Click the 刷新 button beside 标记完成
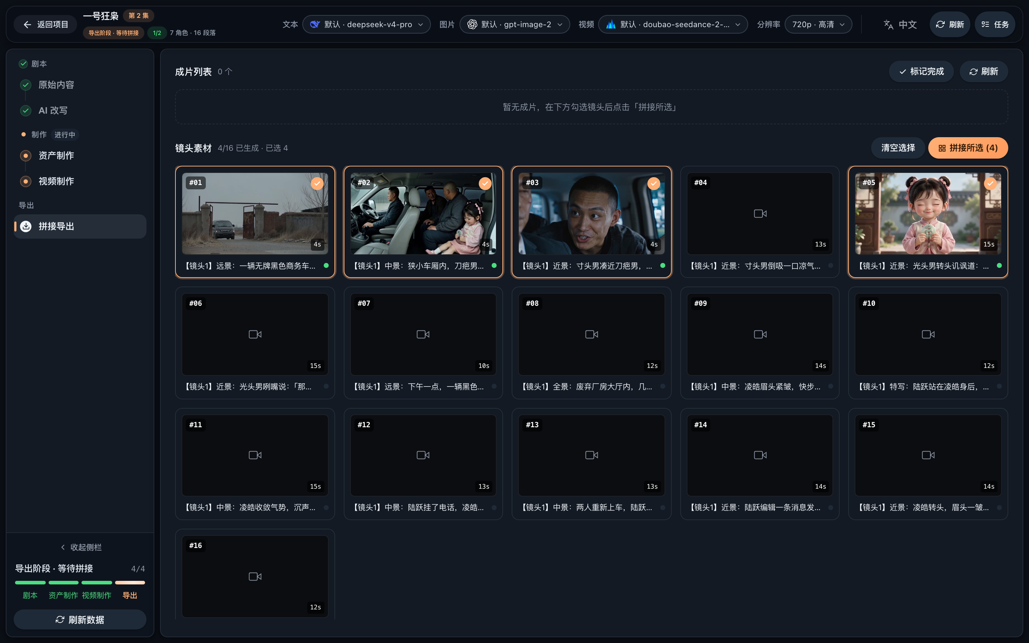The width and height of the screenshot is (1029, 643). (x=984, y=71)
